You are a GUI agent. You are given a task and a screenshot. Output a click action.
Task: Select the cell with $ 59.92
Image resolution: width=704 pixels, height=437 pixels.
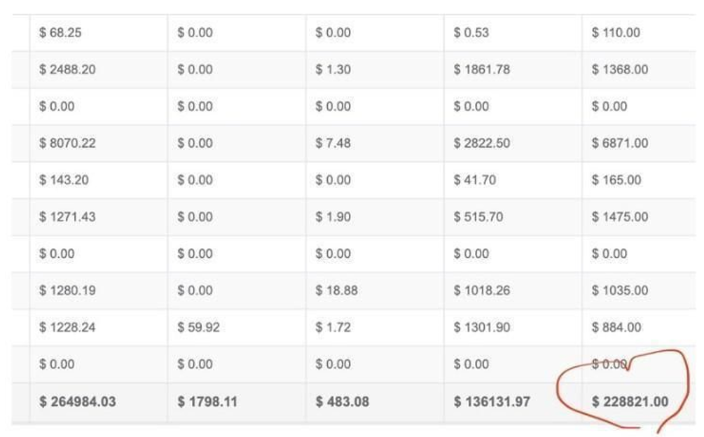pyautogui.click(x=198, y=327)
